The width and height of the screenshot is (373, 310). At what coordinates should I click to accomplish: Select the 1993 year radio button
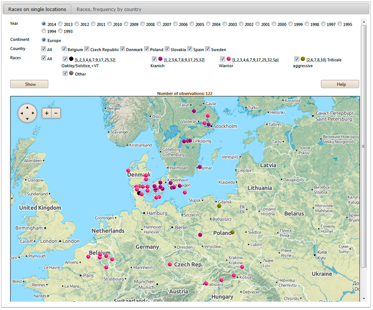pyautogui.click(x=60, y=32)
